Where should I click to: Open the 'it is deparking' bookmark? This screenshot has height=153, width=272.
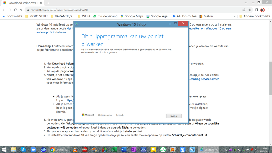pyautogui.click(x=105, y=16)
